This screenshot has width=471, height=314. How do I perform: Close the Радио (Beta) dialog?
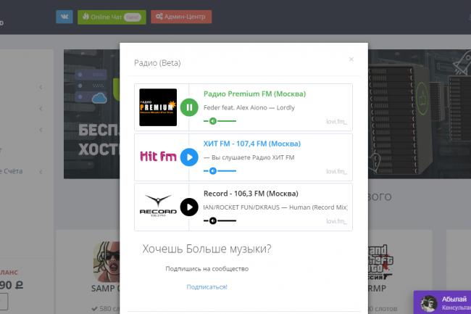[351, 59]
